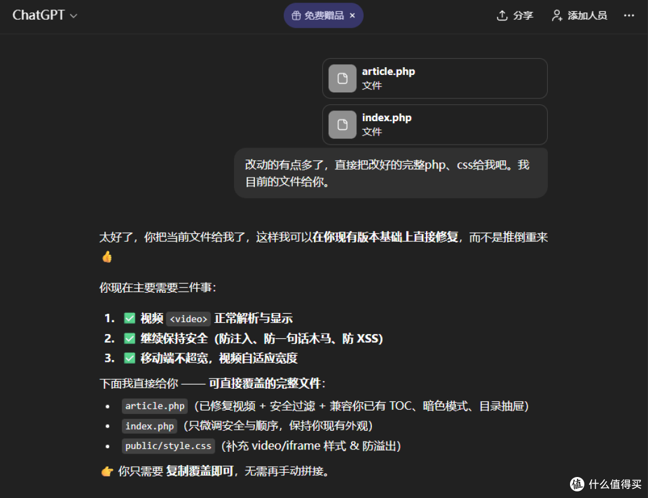The image size is (648, 498).
Task: Click the index.php inline code in list
Action: [149, 426]
